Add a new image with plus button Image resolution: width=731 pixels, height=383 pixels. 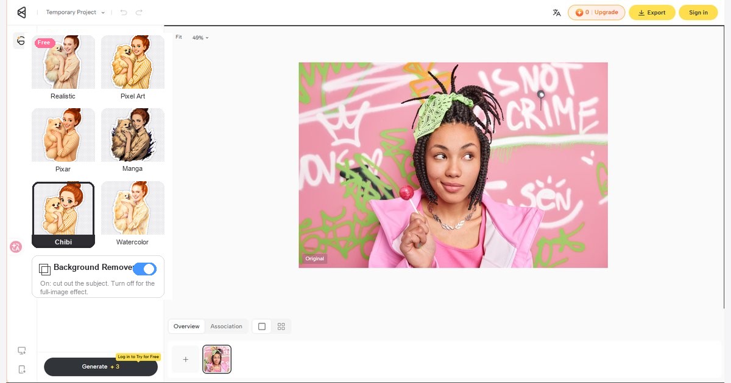coord(186,359)
